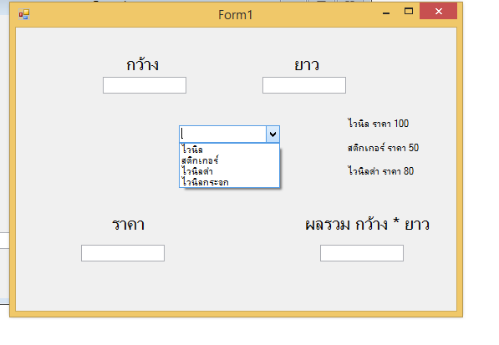Minimize the Form1 window
Screen dimensions: 499x345
(386, 12)
